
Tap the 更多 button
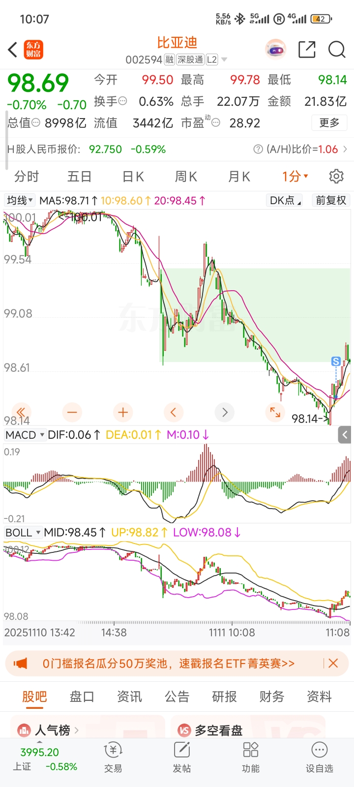pos(329,122)
